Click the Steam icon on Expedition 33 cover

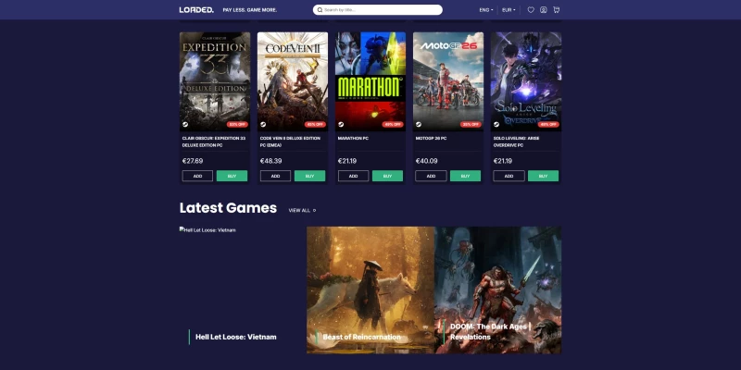click(x=185, y=125)
